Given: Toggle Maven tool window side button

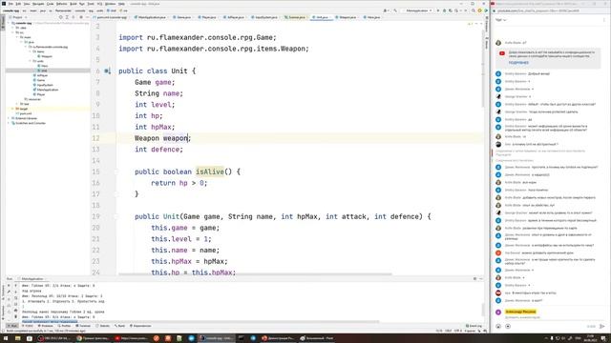Looking at the screenshot, I should pyautogui.click(x=486, y=43).
